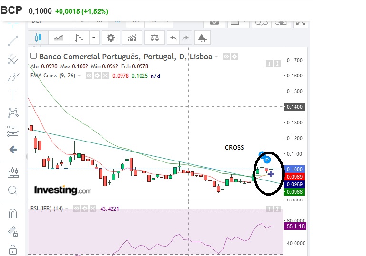Move main chart pane down

269,64
